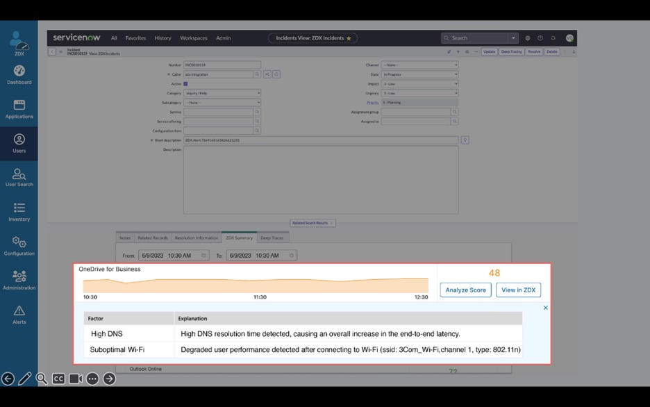
Task: Close the OneDrive factor explanation panel
Action: point(545,308)
